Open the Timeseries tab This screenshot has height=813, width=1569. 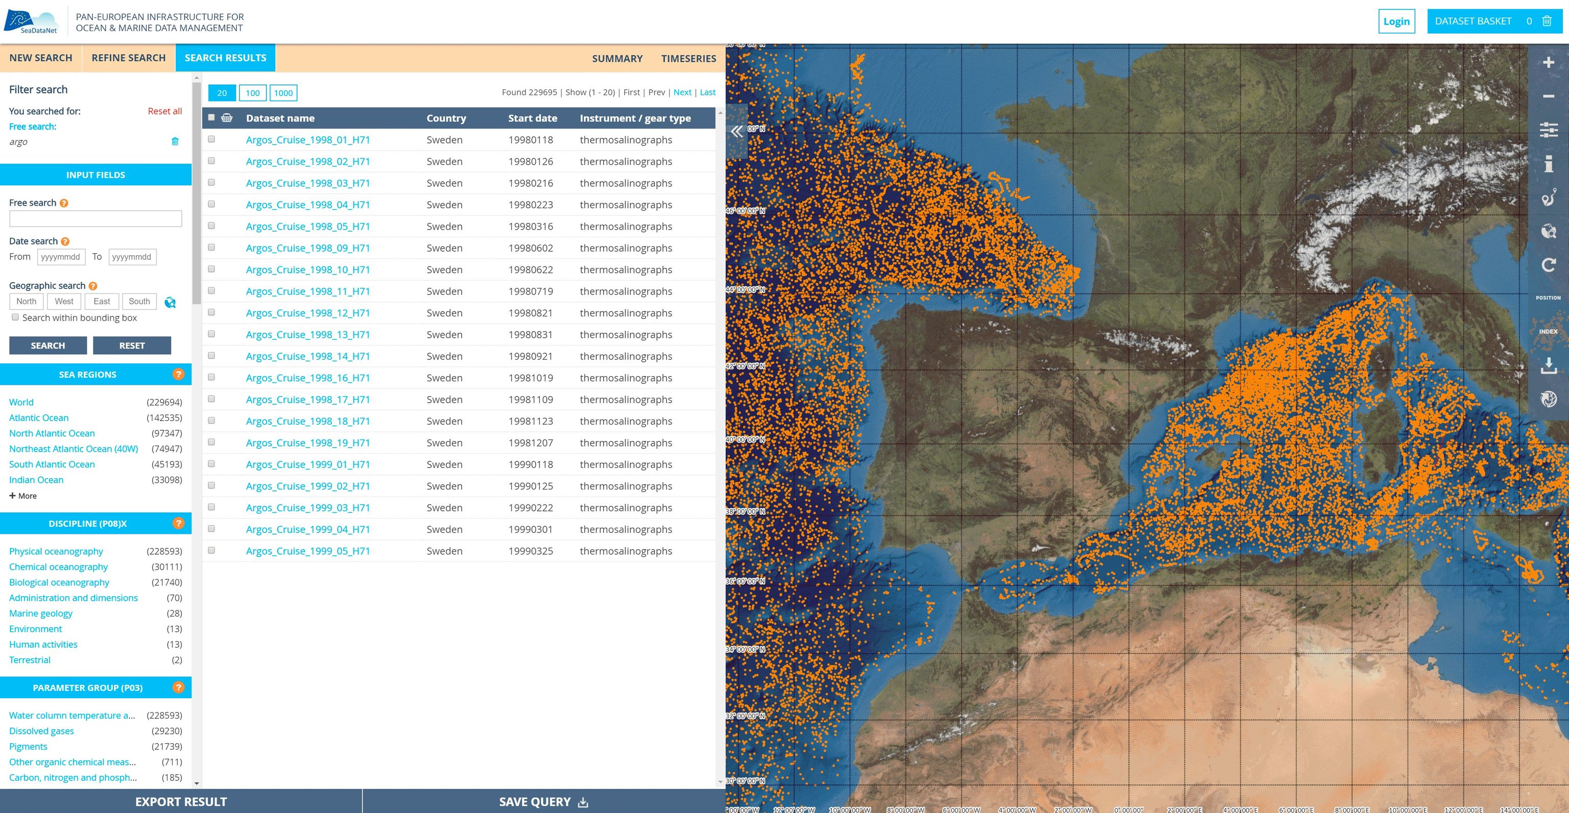(x=688, y=58)
